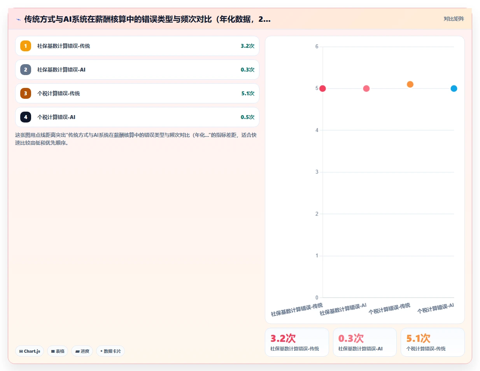The width and height of the screenshot is (480, 371).
Task: Open the 3.2次 summary card below chart
Action: click(297, 342)
